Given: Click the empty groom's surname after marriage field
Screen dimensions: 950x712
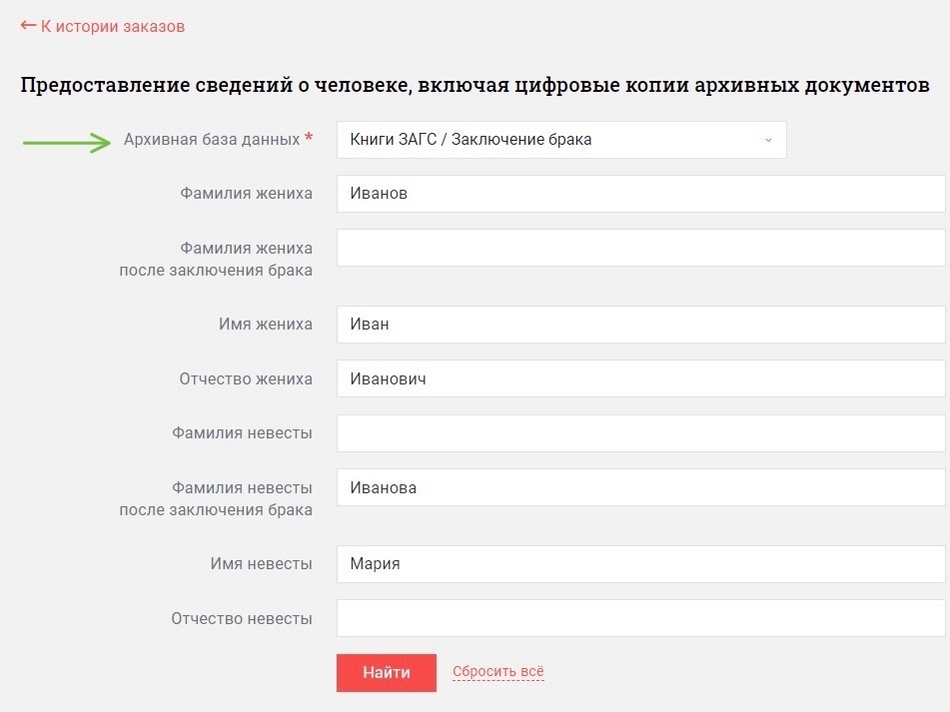Looking at the screenshot, I should coord(640,248).
